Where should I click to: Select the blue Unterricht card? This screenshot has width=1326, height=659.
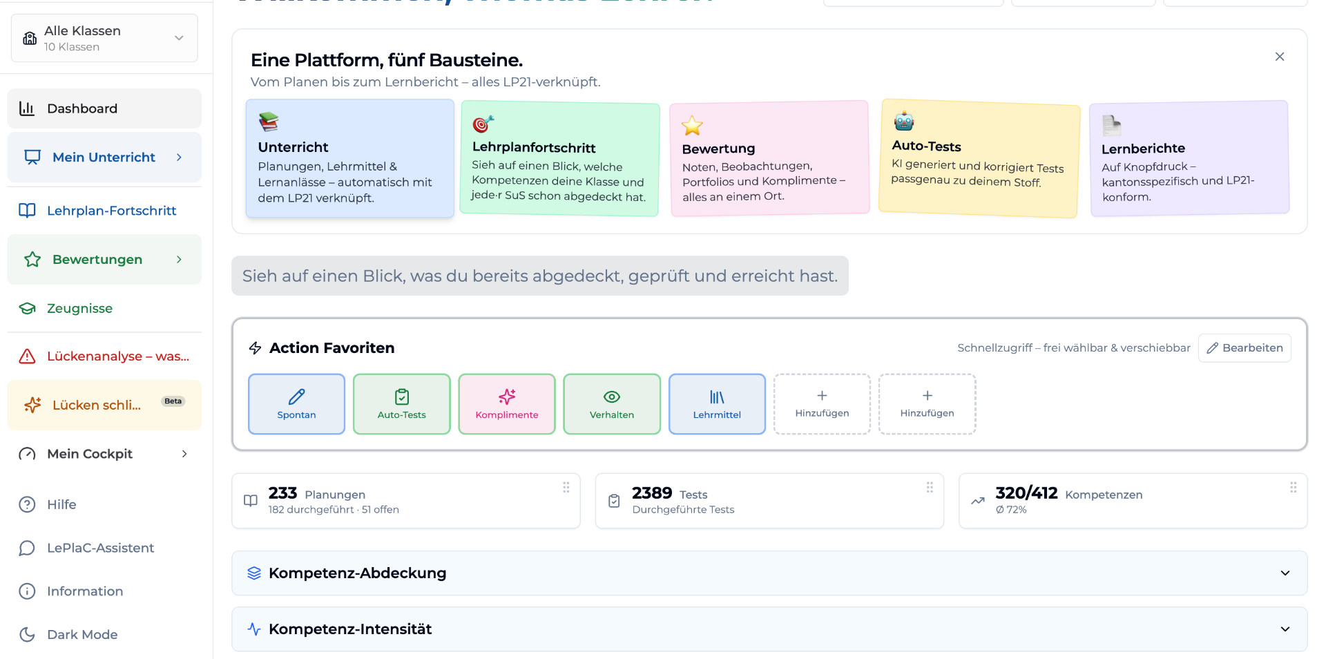click(350, 159)
